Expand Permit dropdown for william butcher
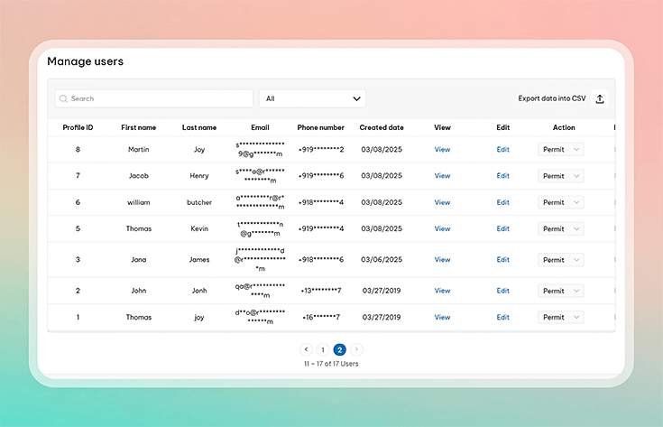Image resolution: width=663 pixels, height=427 pixels. 561,202
